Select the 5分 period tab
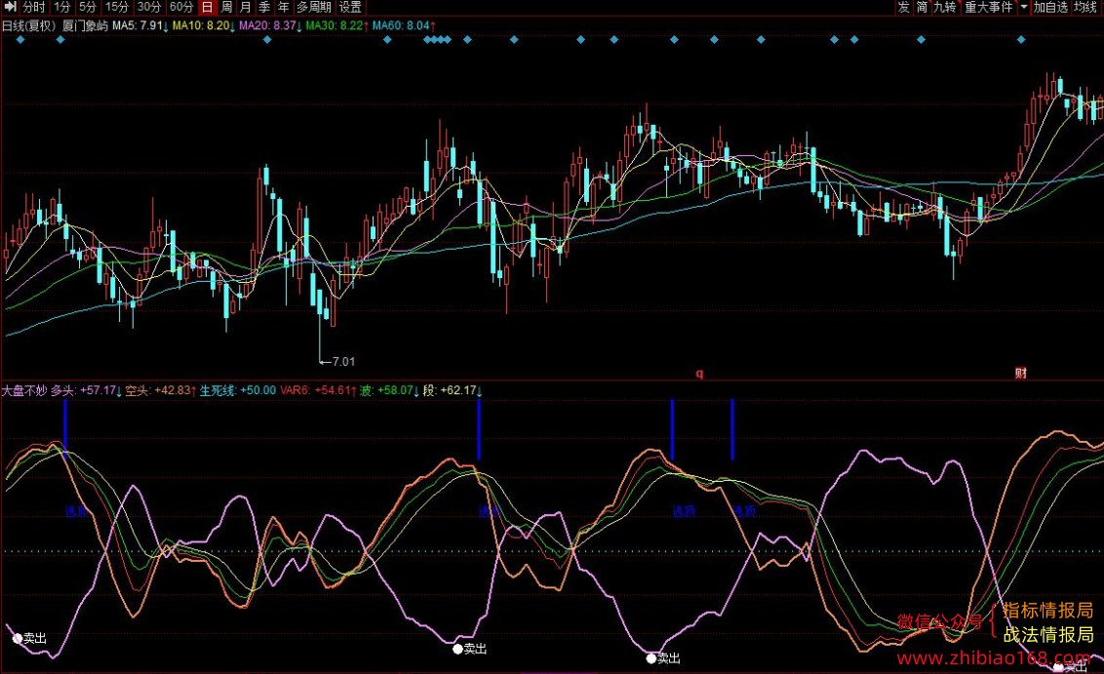This screenshot has height=674, width=1104. (88, 7)
